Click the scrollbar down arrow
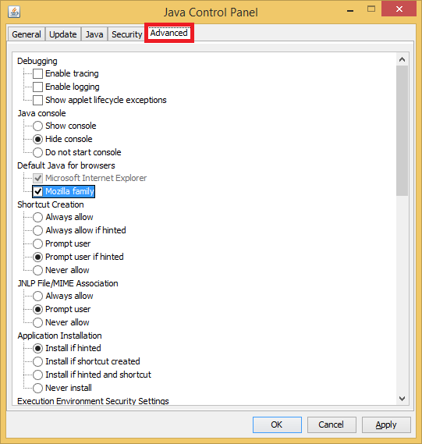Screen dimensions: 422x444 (402, 399)
